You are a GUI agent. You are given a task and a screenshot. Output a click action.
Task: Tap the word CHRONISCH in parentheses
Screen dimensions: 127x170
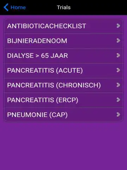pyautogui.click(x=78, y=85)
